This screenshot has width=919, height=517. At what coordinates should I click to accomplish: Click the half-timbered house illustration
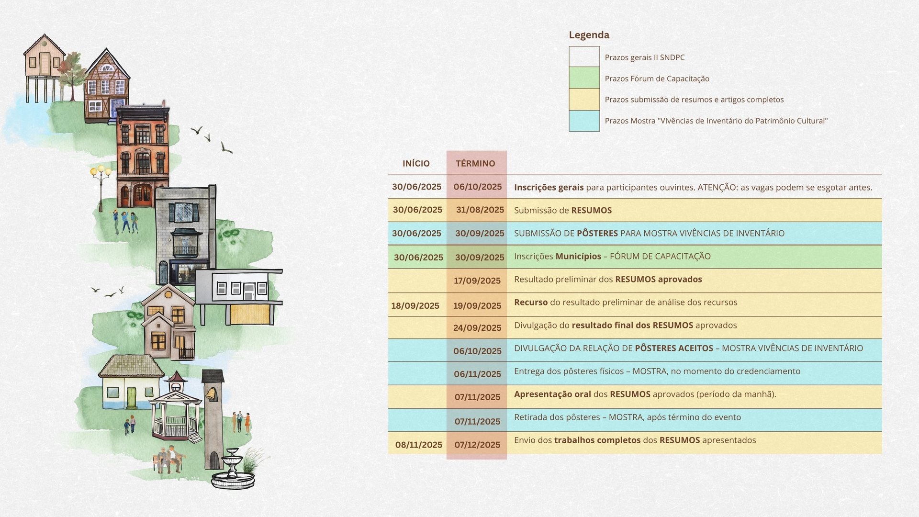[x=106, y=86]
